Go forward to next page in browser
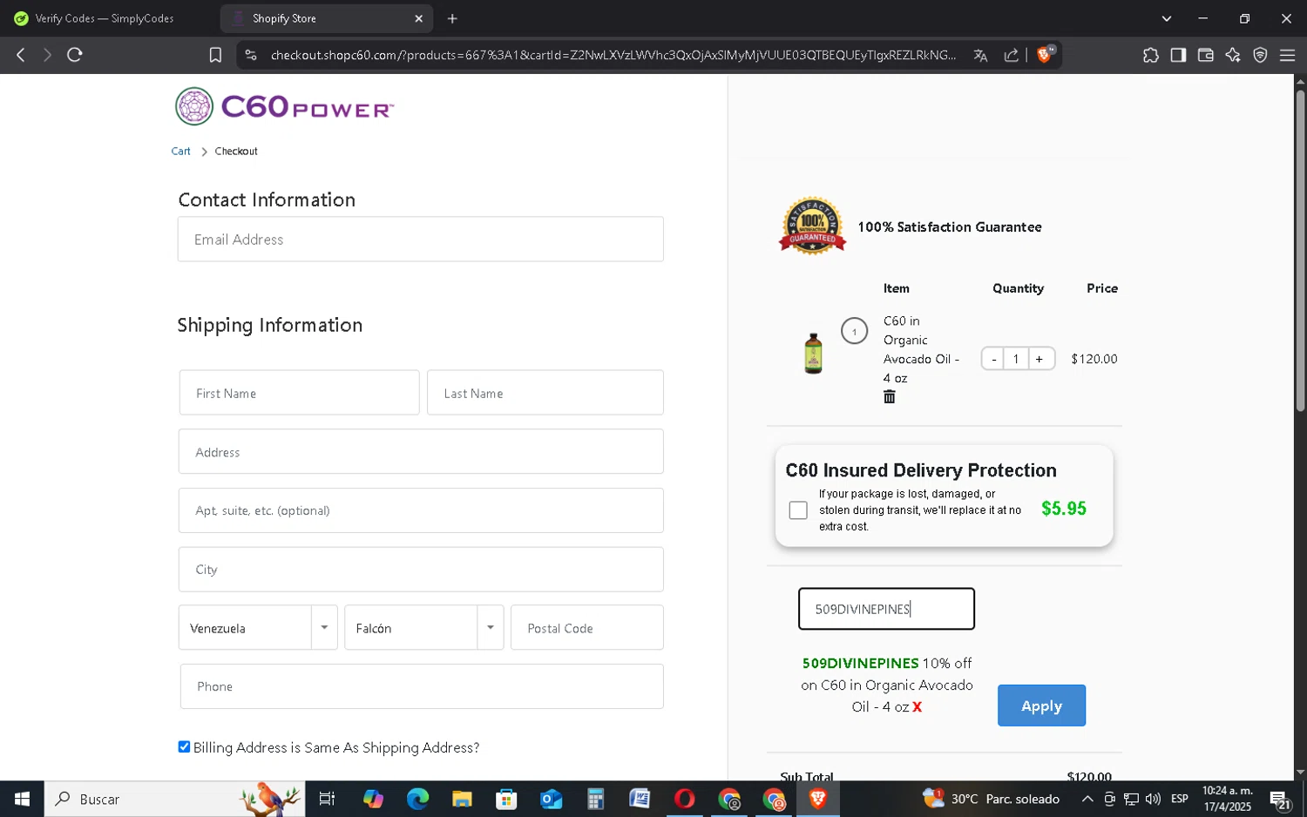 point(48,55)
